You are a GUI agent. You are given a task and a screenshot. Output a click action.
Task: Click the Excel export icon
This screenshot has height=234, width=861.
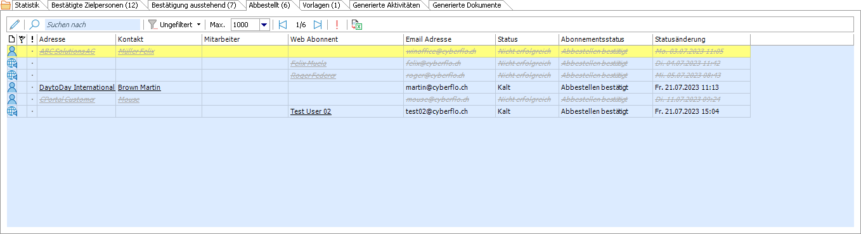(357, 25)
